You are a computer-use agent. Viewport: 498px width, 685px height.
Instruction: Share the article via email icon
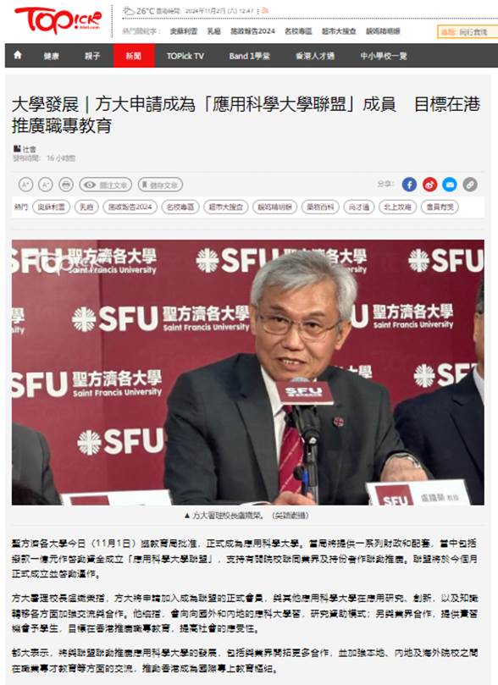[x=450, y=185]
